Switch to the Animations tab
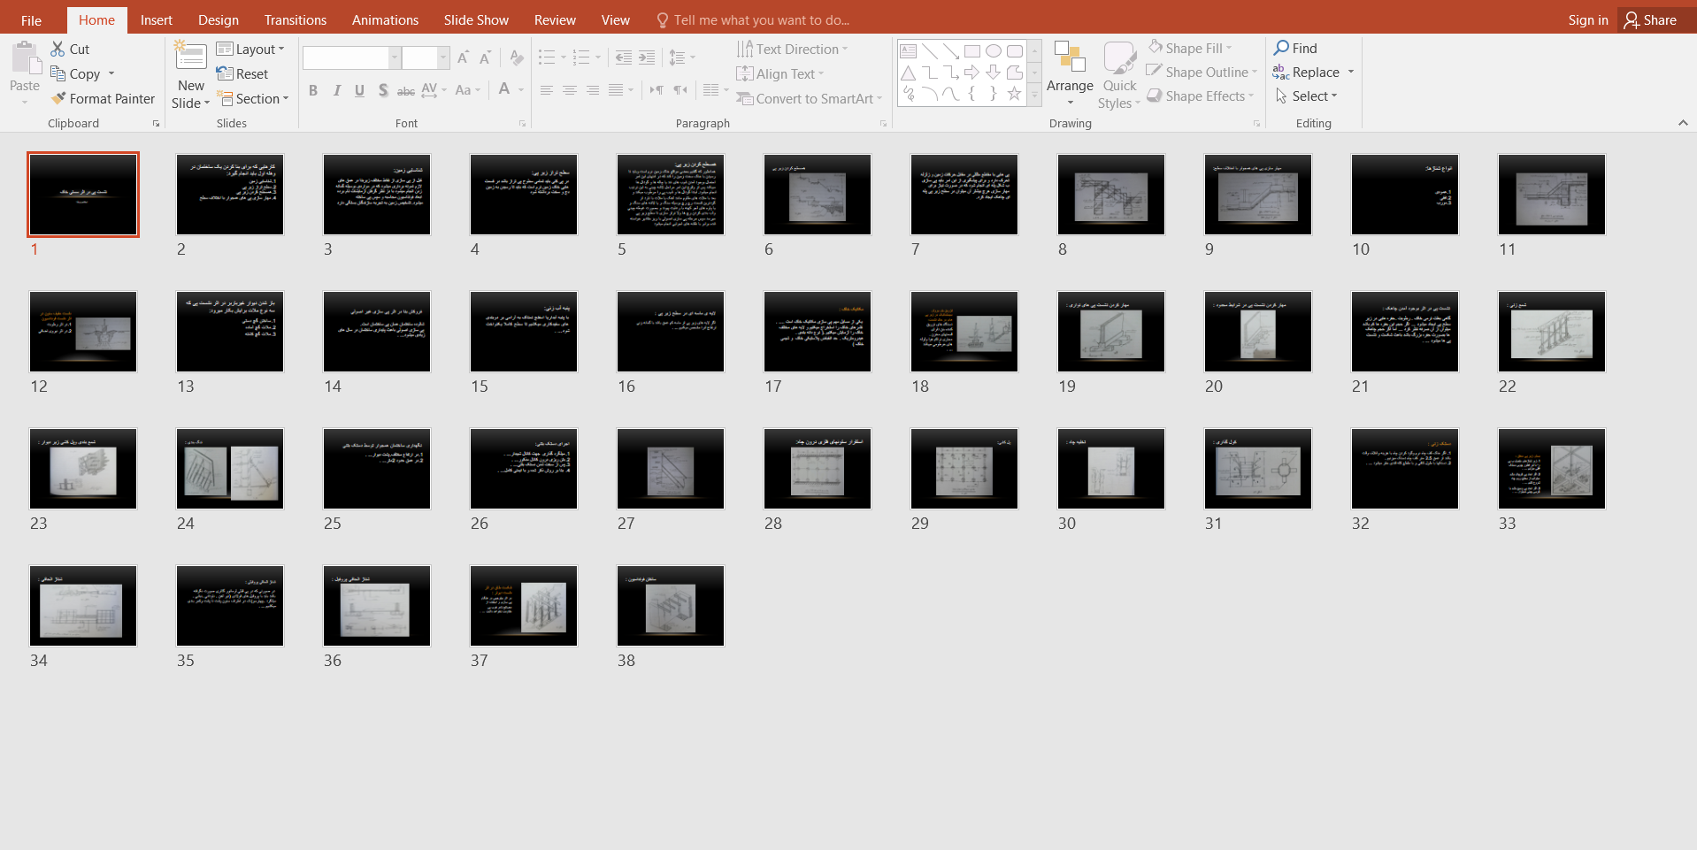The image size is (1697, 850). [385, 19]
